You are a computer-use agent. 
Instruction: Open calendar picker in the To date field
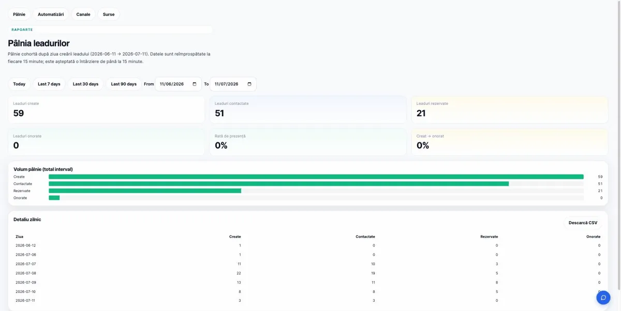tap(249, 84)
